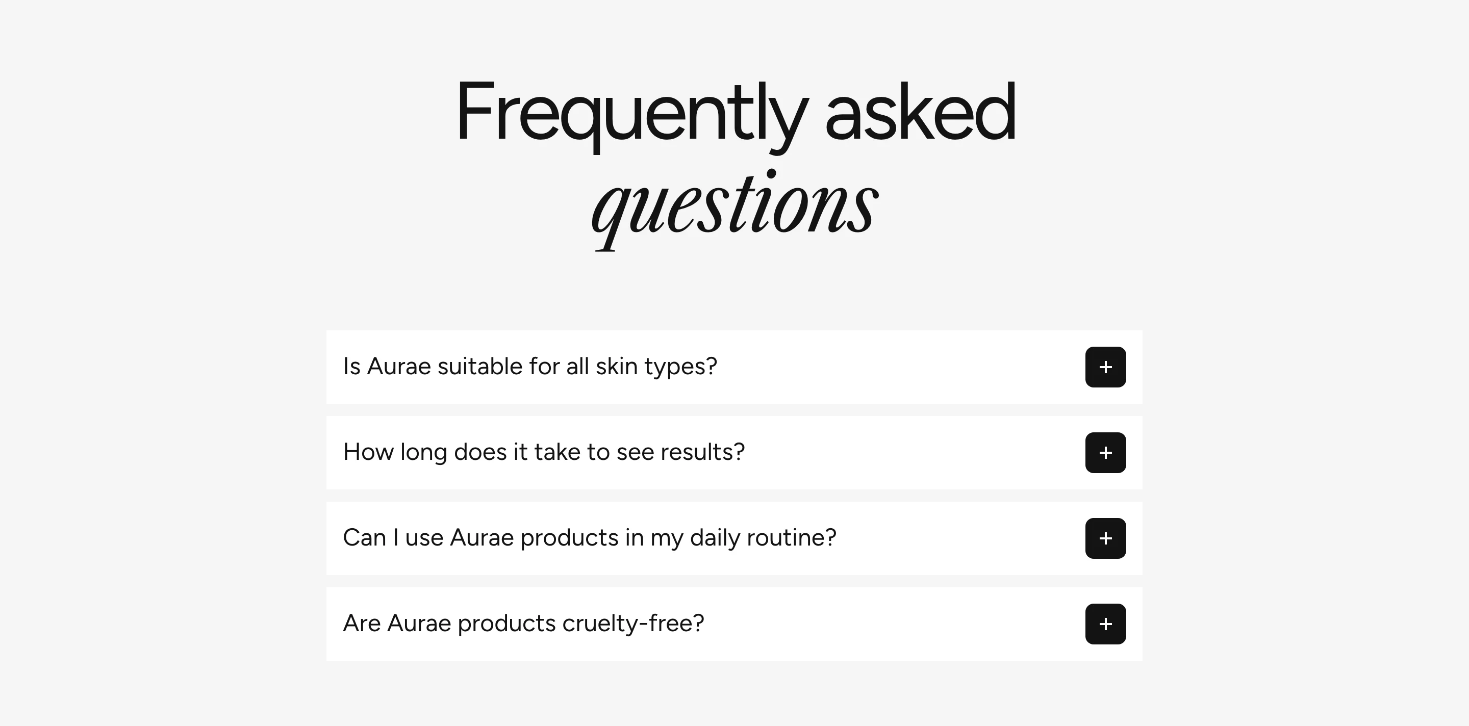The width and height of the screenshot is (1469, 726).
Task: Expand "Is Aurae suitable for all skin types?"
Action: 734,367
